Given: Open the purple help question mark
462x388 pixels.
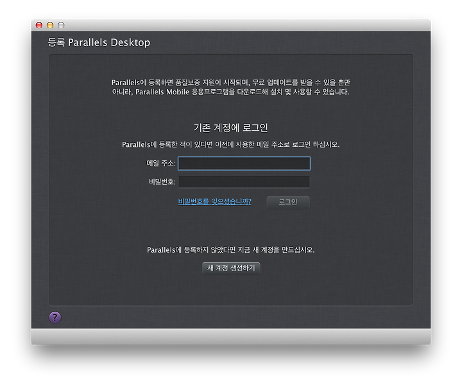Looking at the screenshot, I should (55, 317).
